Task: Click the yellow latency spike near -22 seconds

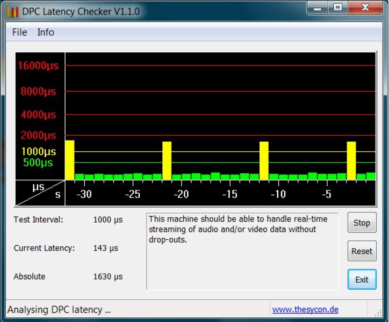Action: pos(167,160)
